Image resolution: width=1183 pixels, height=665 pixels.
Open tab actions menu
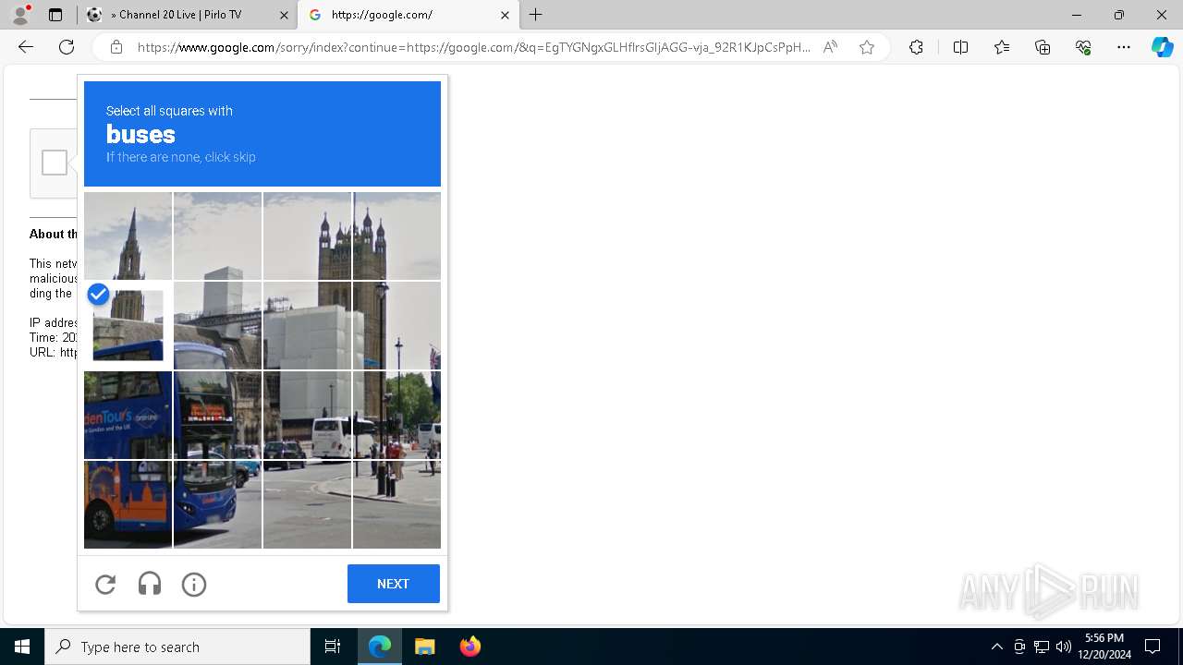click(x=55, y=15)
